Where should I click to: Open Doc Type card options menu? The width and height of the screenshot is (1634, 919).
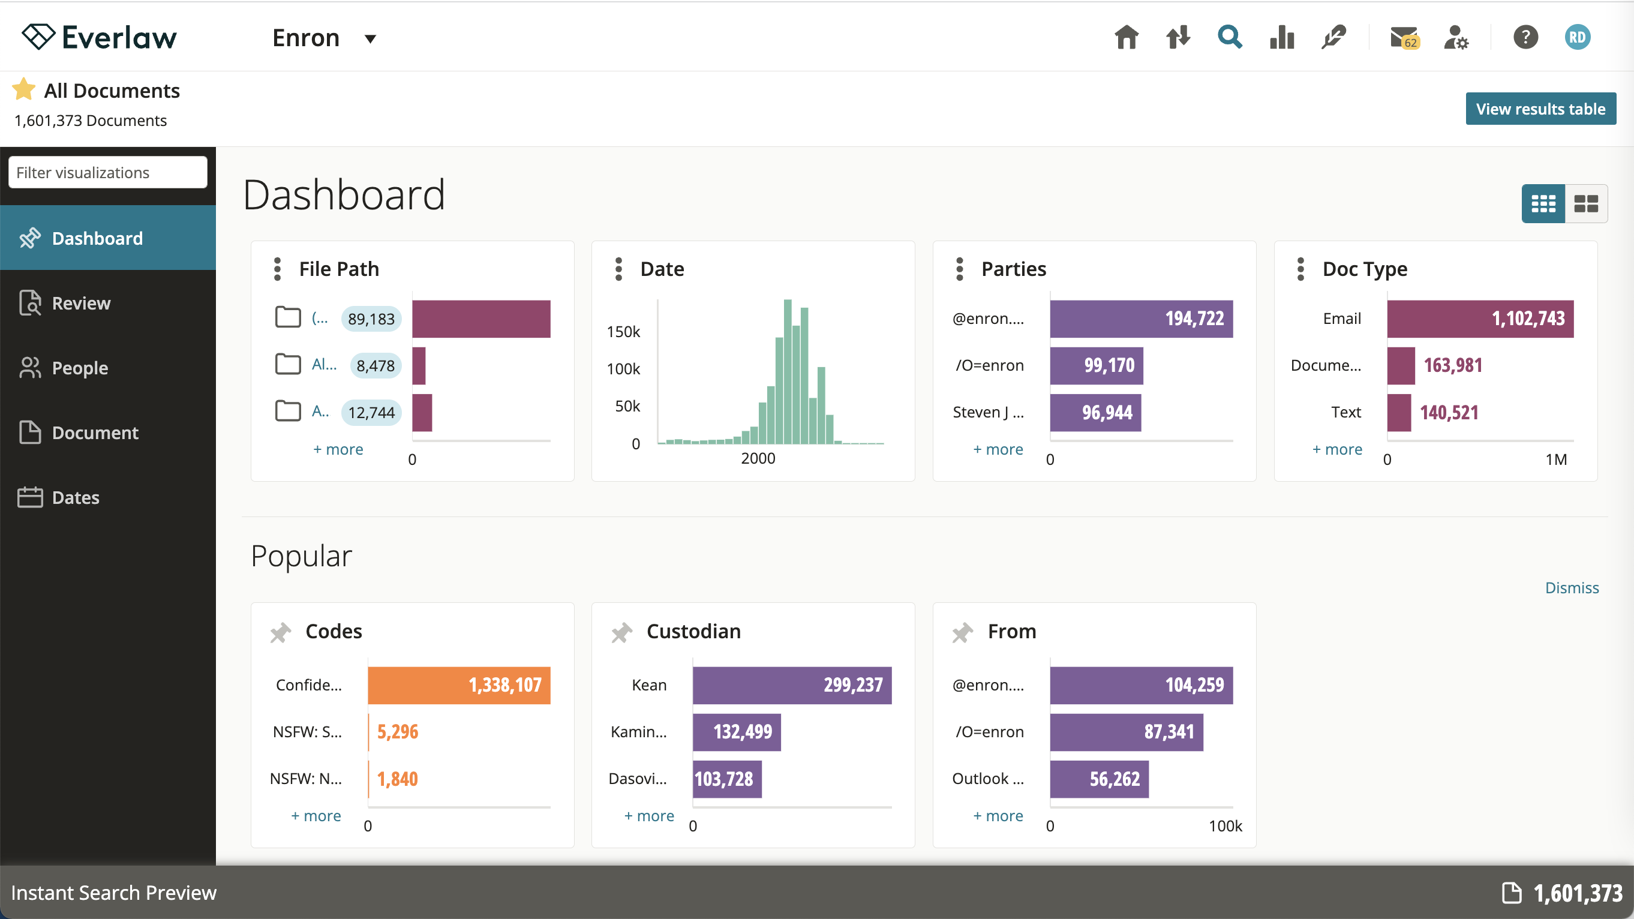[1300, 269]
